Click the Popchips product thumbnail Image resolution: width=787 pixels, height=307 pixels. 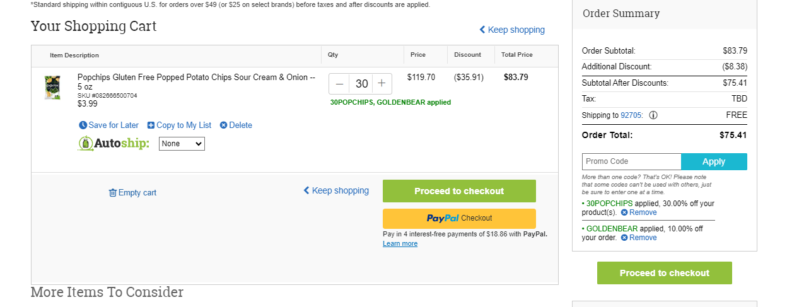[x=52, y=88]
